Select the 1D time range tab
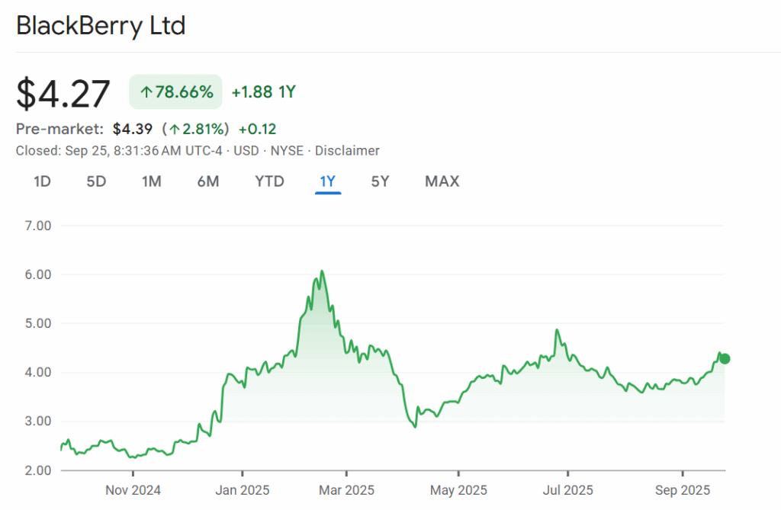The image size is (781, 510). tap(43, 181)
